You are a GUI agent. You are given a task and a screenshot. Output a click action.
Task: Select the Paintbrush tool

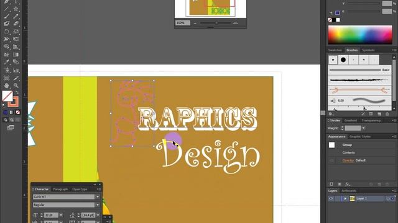(7, 17)
